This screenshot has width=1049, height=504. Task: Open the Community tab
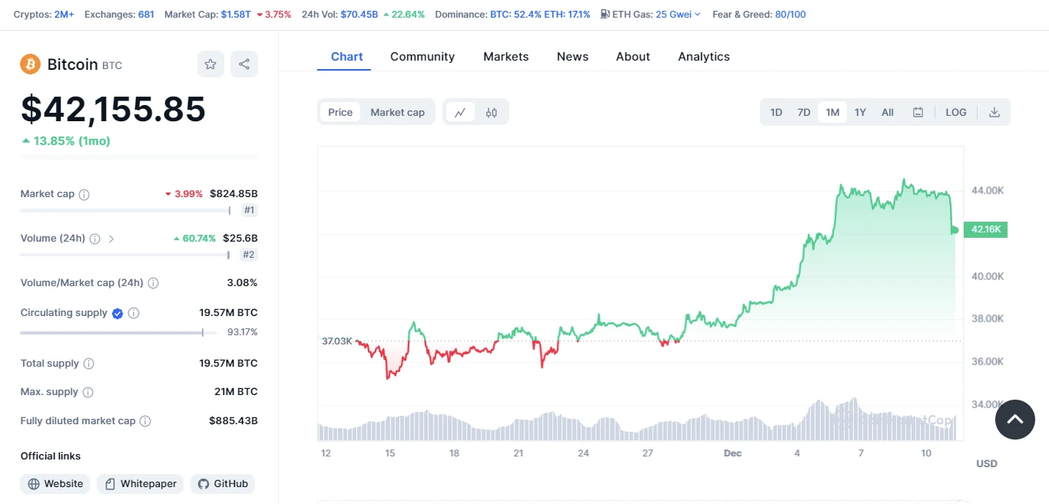pos(422,57)
